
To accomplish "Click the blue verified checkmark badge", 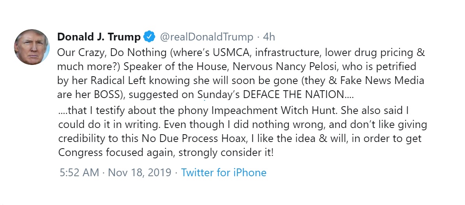I will click(149, 37).
